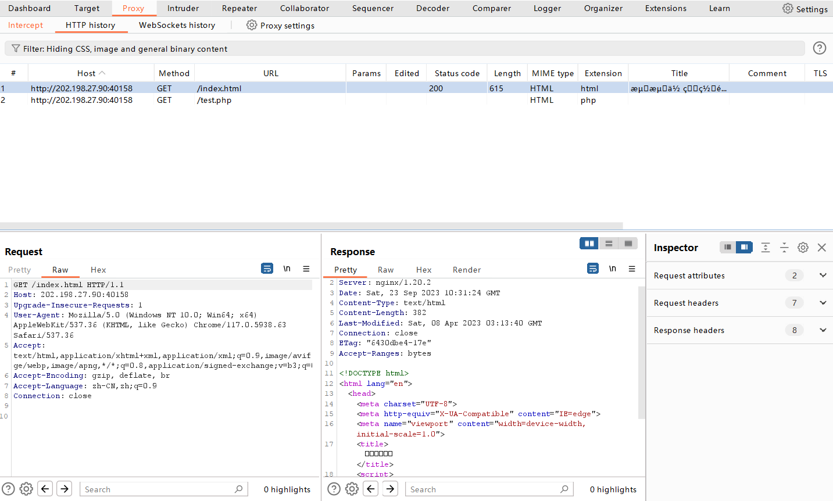Focus the Response search field
The height and width of the screenshot is (501, 833).
[489, 489]
